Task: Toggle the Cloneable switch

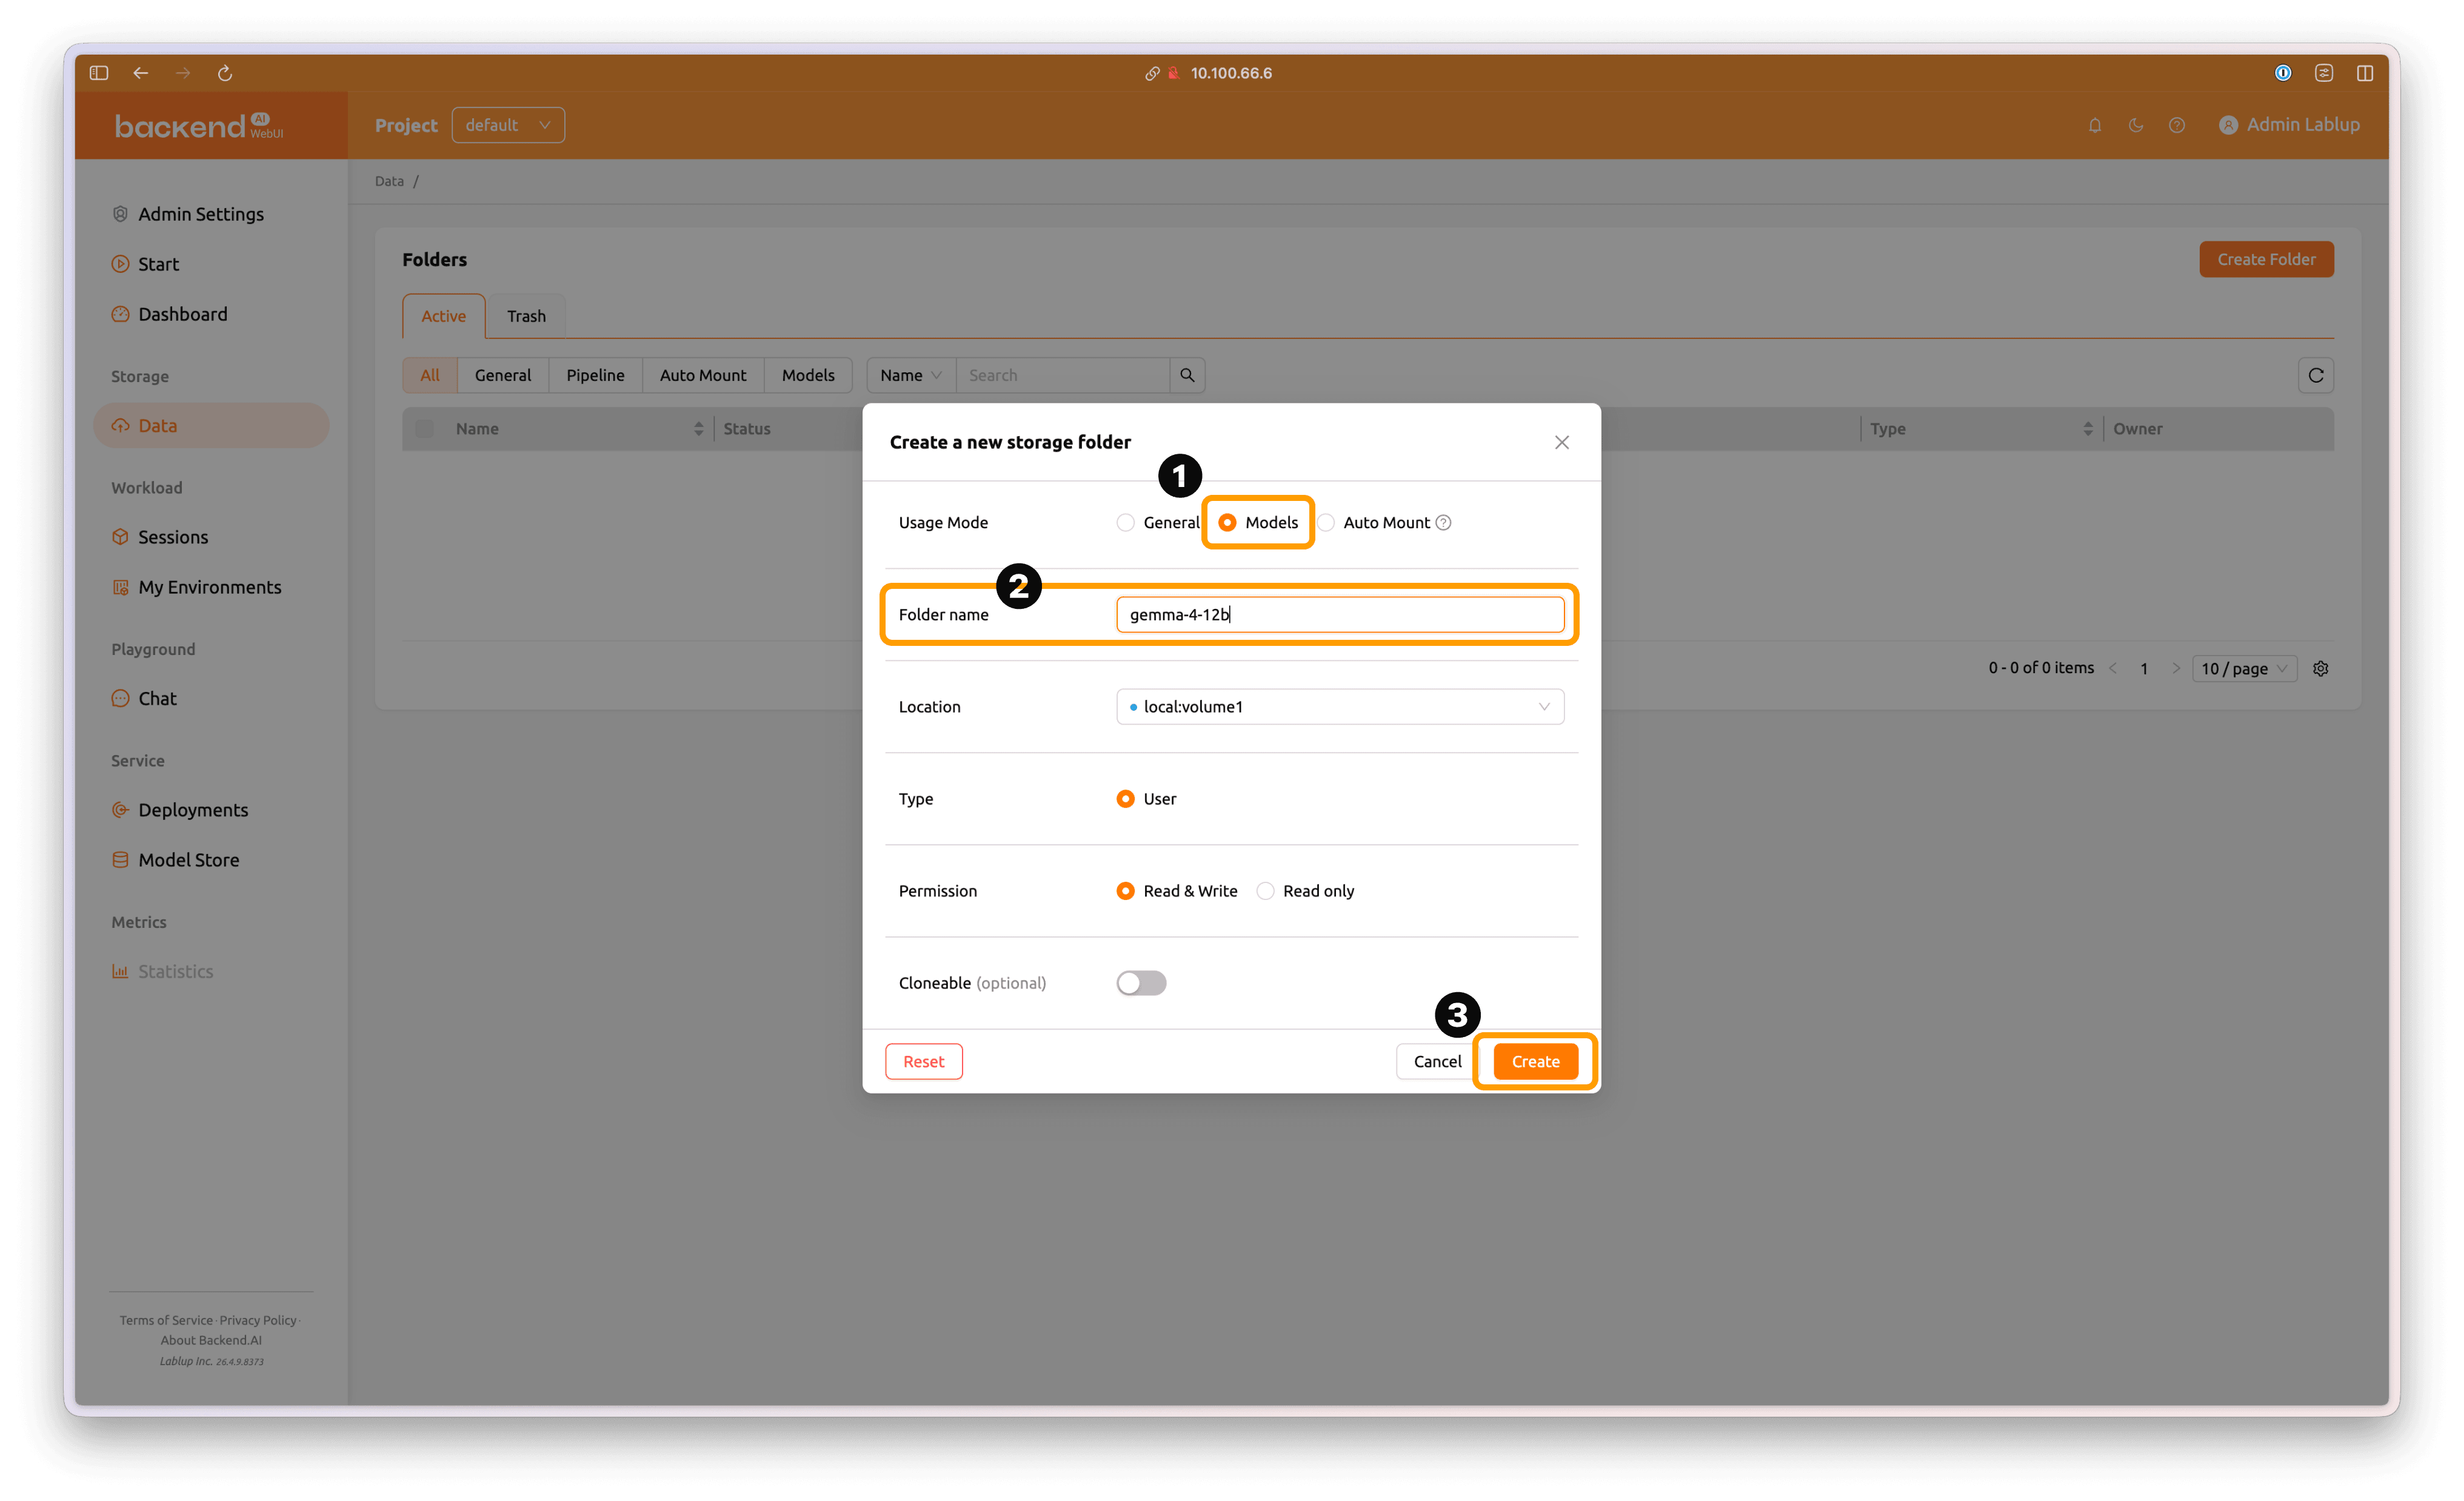Action: 1141,982
